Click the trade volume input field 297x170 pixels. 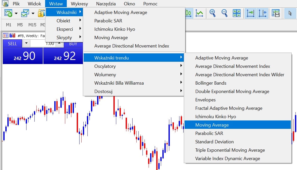pos(43,44)
